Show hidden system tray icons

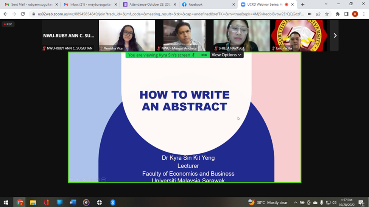pyautogui.click(x=296, y=202)
